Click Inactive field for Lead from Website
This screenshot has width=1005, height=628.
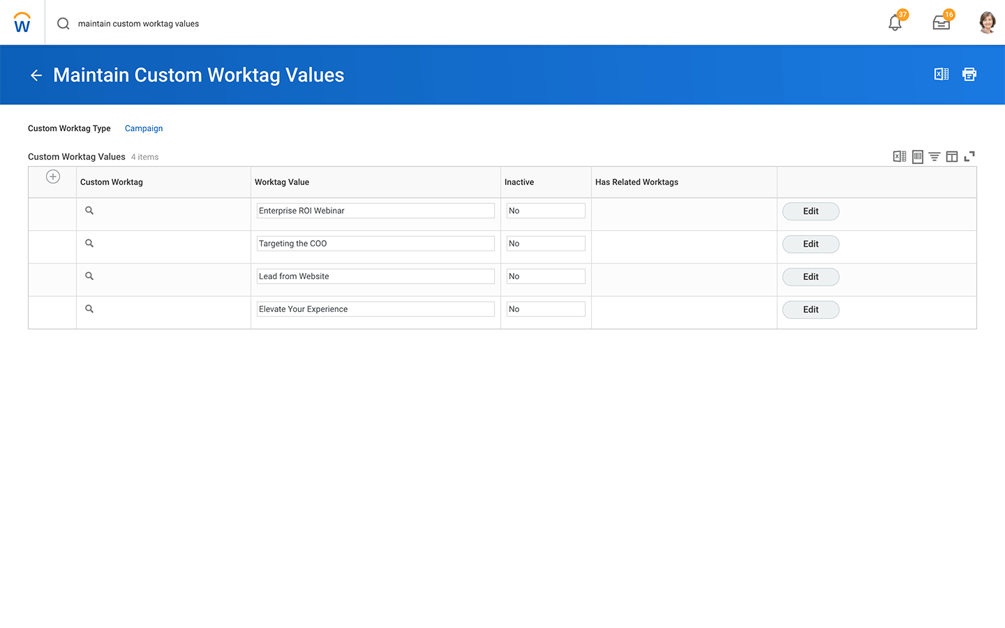[x=545, y=276]
